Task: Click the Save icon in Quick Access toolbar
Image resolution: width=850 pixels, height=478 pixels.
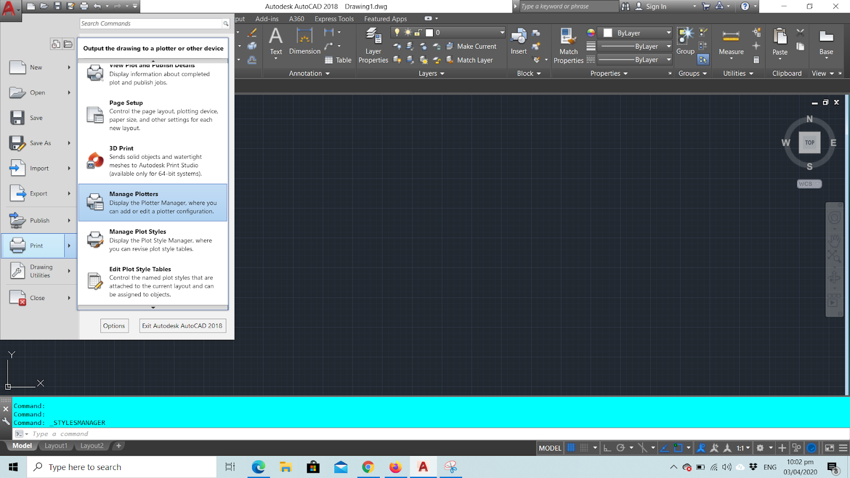Action: (x=57, y=6)
